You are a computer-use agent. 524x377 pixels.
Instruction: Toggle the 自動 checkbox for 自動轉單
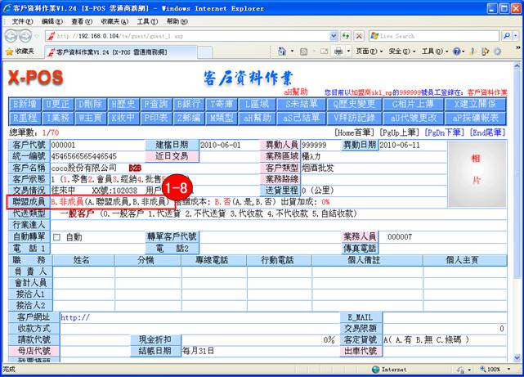click(56, 237)
